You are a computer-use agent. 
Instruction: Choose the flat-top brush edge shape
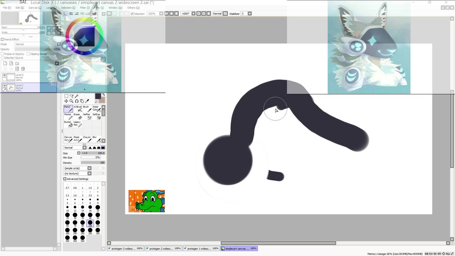103,147
